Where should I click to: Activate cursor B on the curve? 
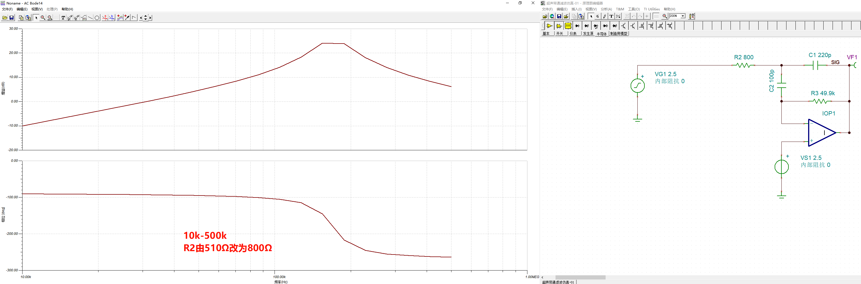click(x=112, y=18)
